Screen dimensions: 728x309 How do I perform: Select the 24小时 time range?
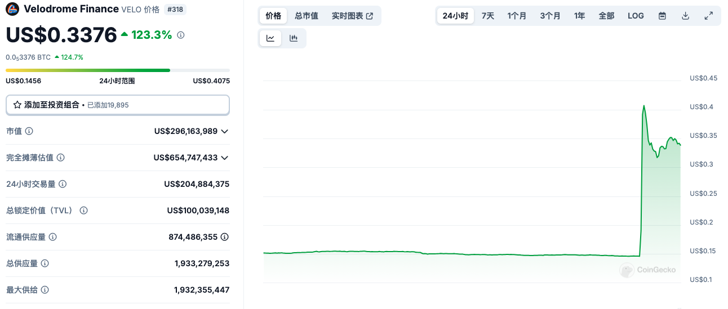(x=455, y=16)
